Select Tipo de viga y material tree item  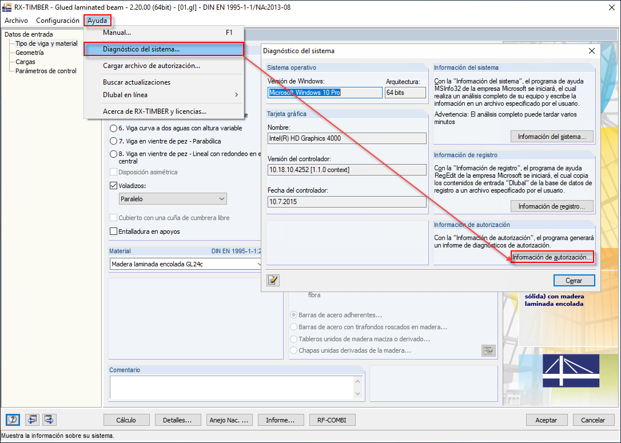point(46,43)
